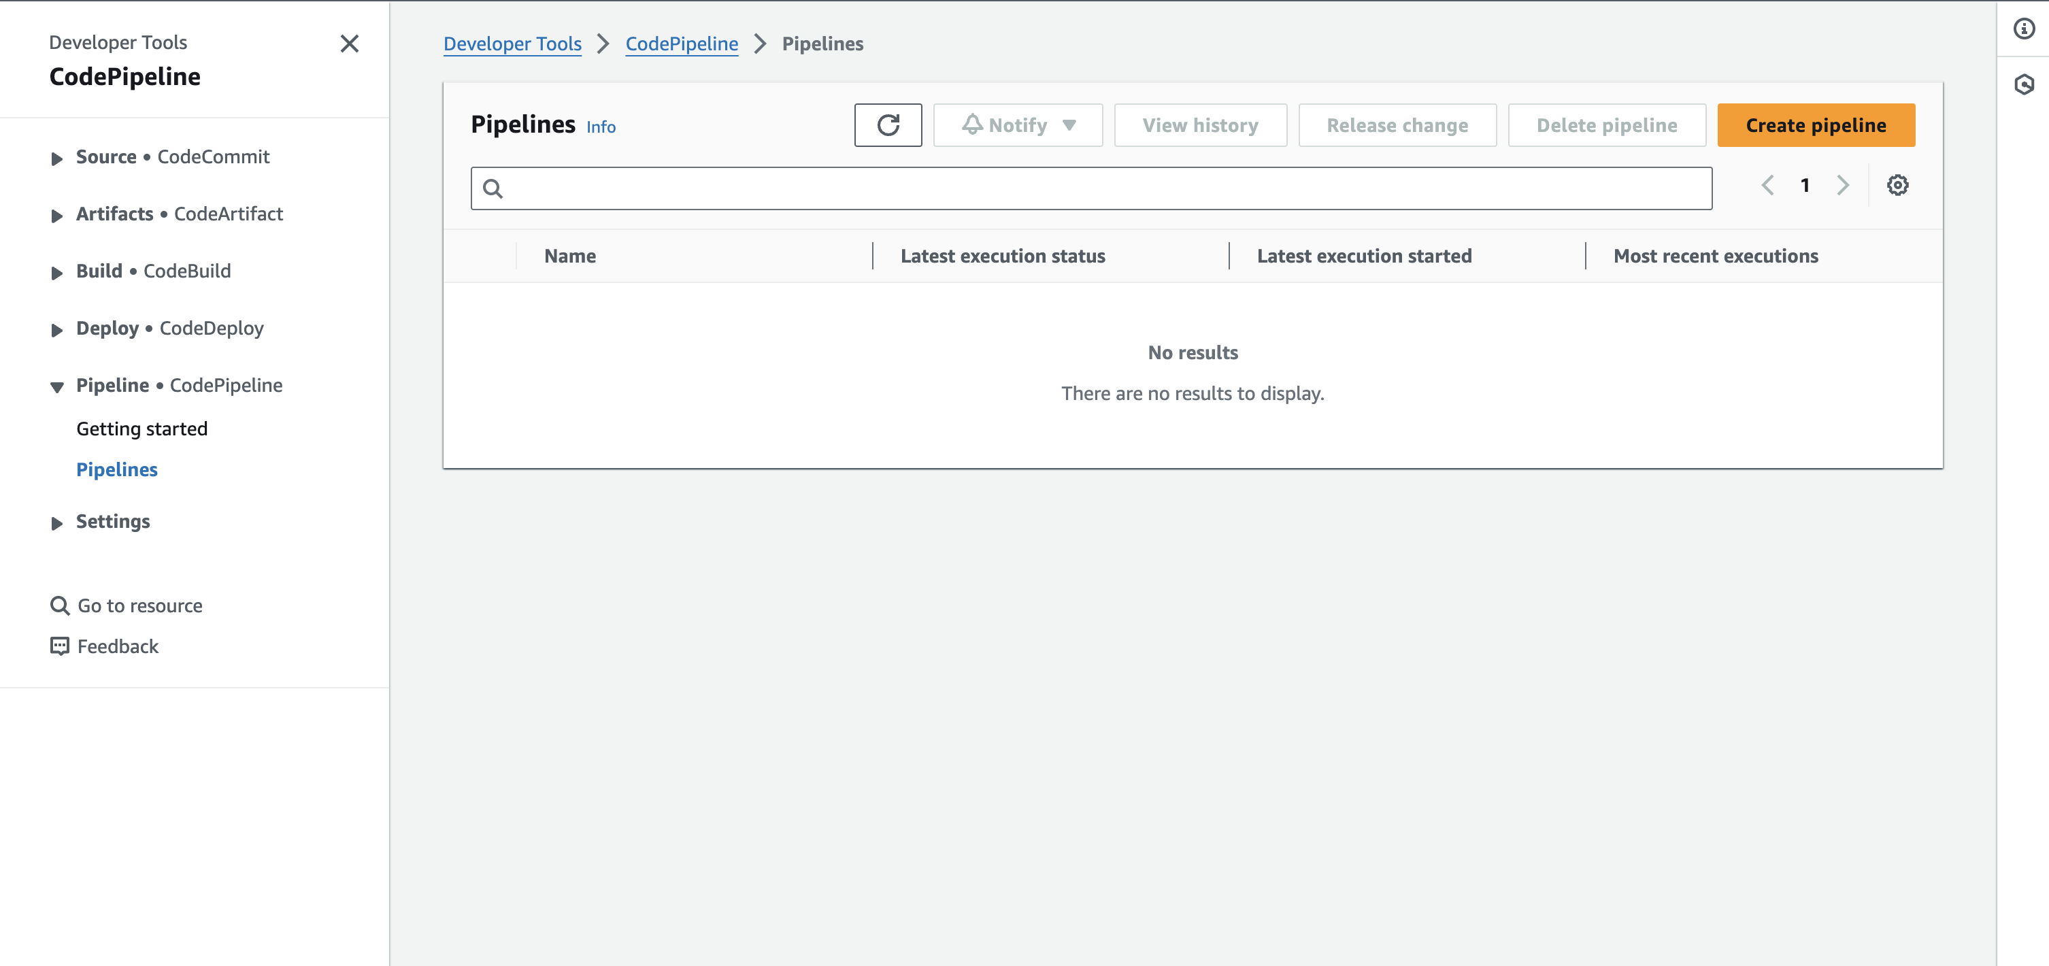Close the CodePipeline navigation sidebar

click(x=349, y=44)
